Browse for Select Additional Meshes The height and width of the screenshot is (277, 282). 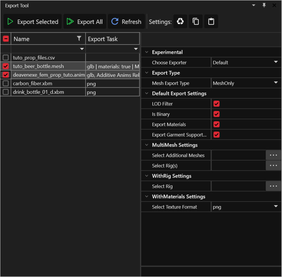pos(273,155)
